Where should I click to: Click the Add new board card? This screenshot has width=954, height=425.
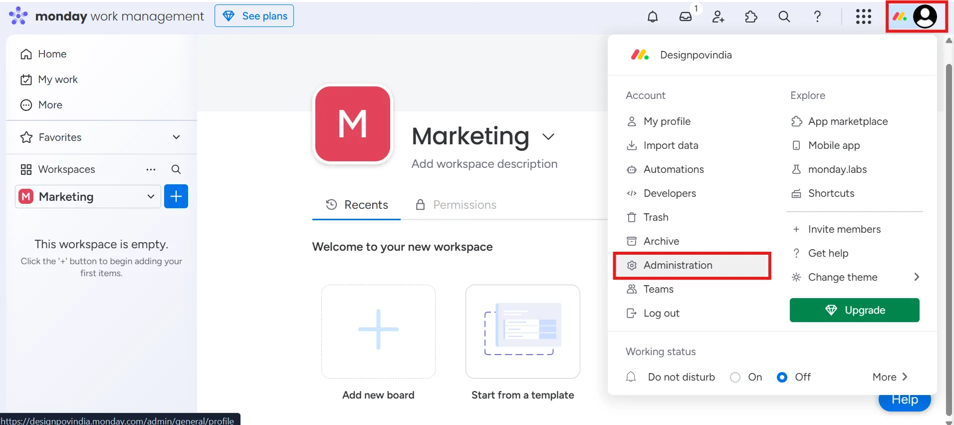pos(378,332)
